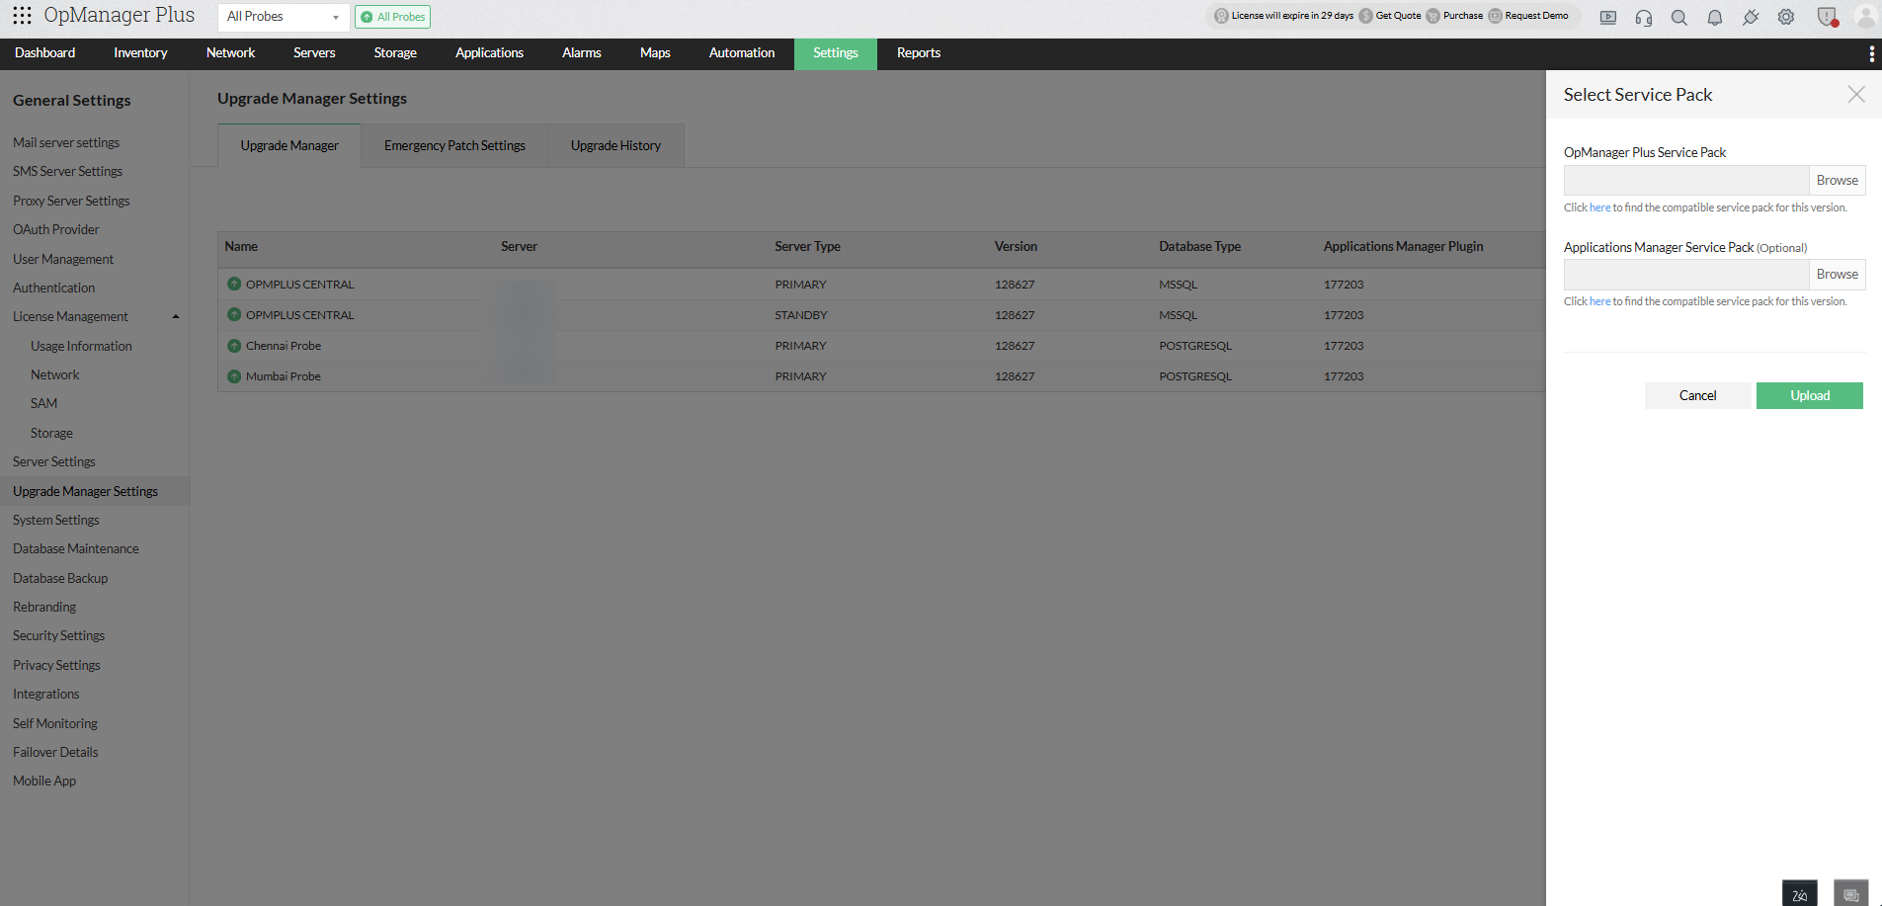1882x906 pixels.
Task: Switch to the Upgrade History tab
Action: [x=615, y=146]
